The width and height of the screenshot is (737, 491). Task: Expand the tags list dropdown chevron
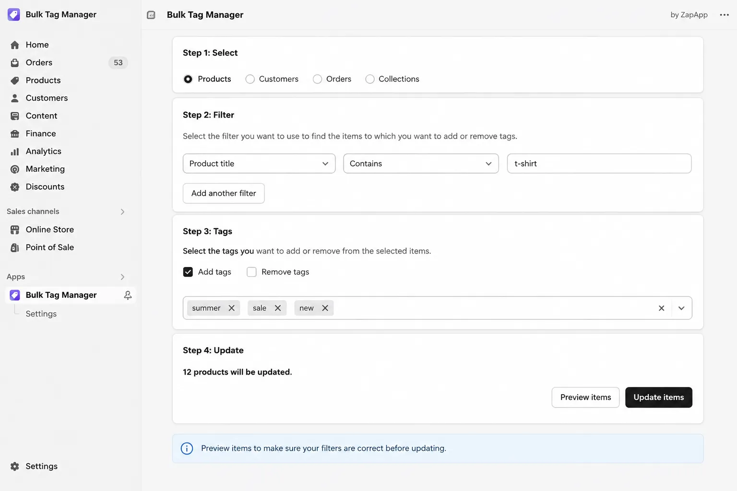tap(681, 308)
